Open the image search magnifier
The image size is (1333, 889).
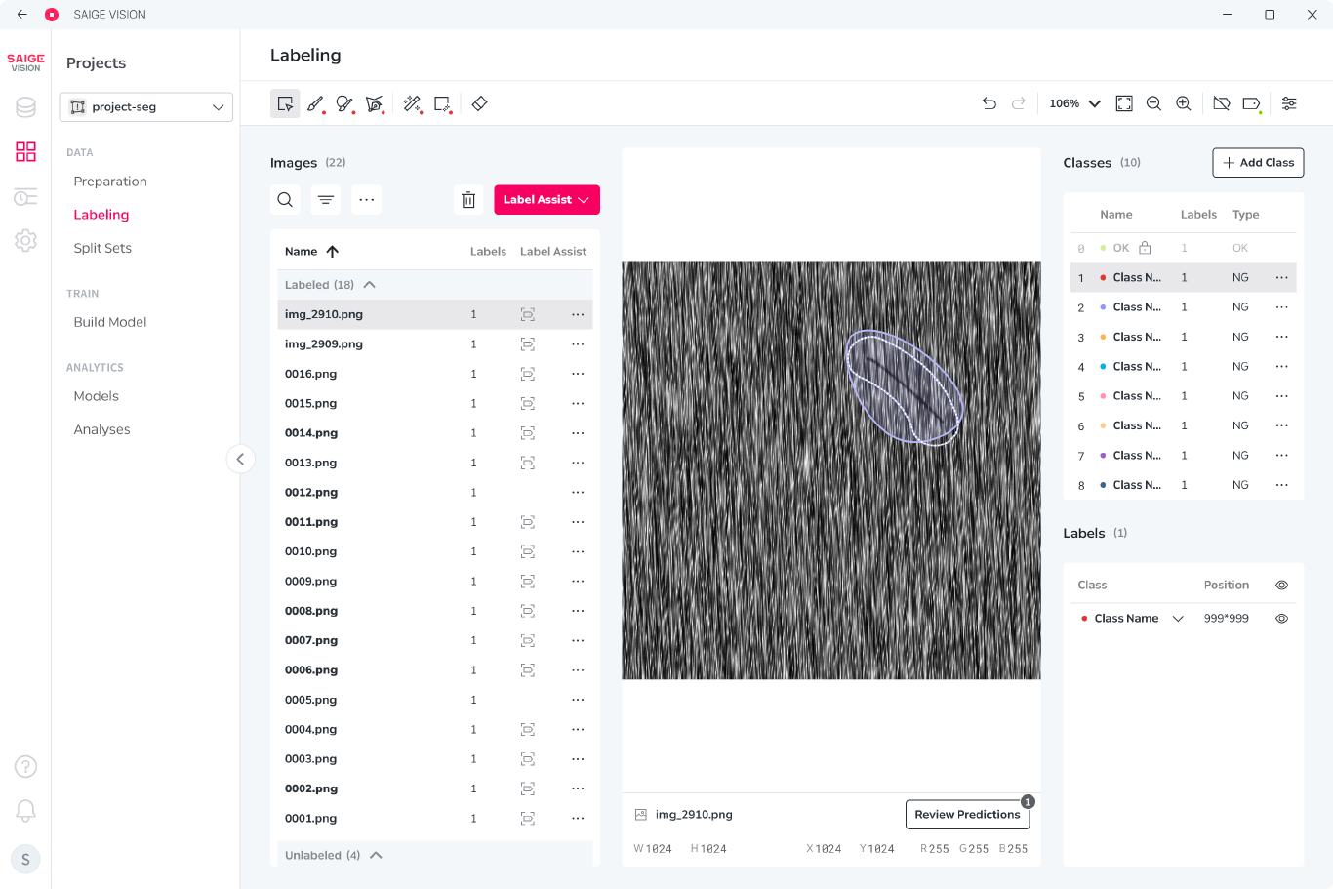(x=285, y=200)
